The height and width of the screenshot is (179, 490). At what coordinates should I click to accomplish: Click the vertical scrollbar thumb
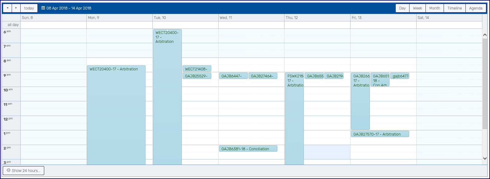[485, 84]
